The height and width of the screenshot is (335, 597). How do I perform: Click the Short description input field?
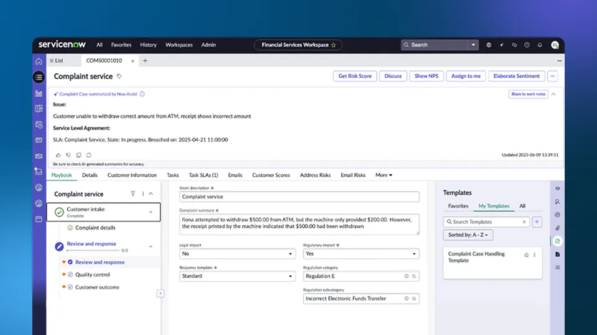(299, 197)
